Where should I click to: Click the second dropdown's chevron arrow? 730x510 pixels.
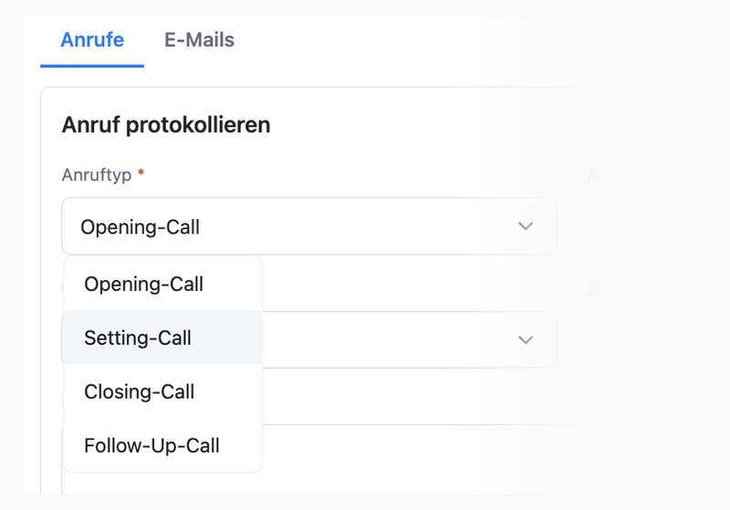pyautogui.click(x=525, y=339)
